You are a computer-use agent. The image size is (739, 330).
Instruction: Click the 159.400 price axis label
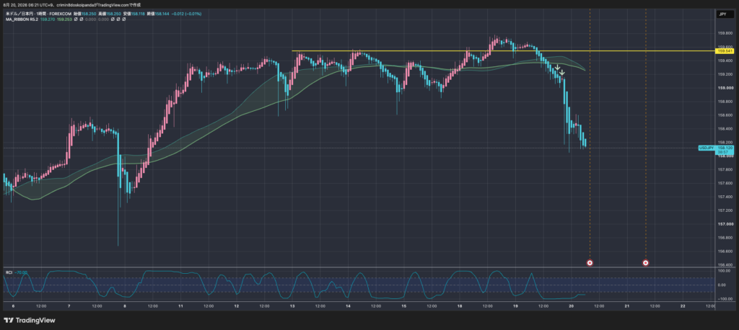(x=725, y=61)
